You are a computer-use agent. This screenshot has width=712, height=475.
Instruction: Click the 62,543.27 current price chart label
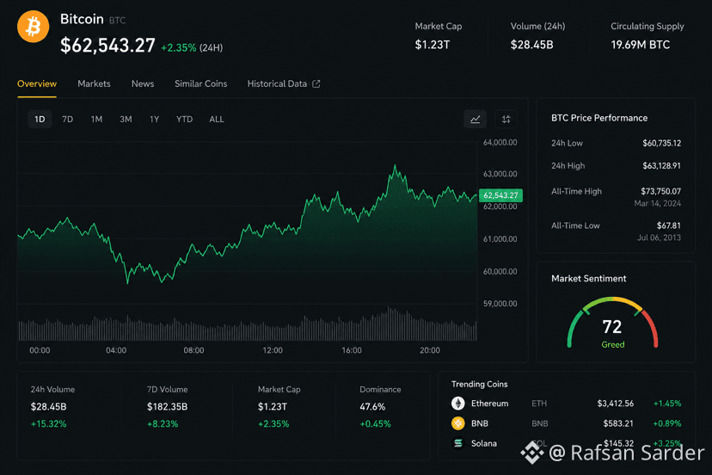(500, 195)
